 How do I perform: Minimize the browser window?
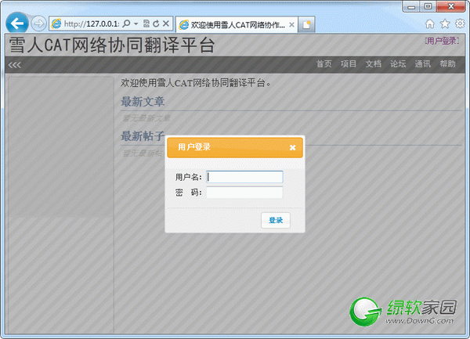[x=411, y=6]
